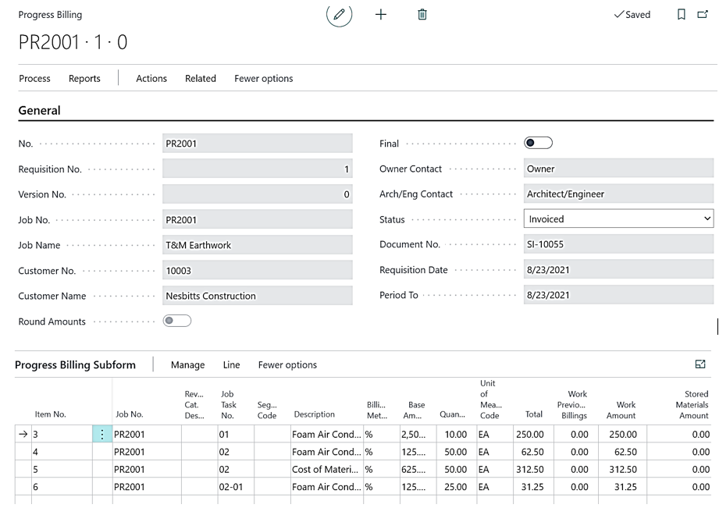Click the No. field showing PR2001

(x=258, y=144)
